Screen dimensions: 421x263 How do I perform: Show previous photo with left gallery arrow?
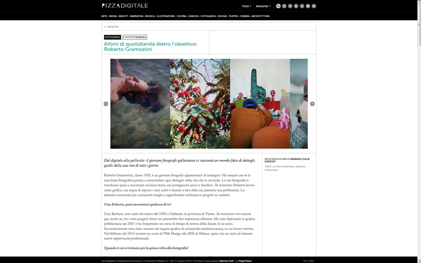point(106,104)
